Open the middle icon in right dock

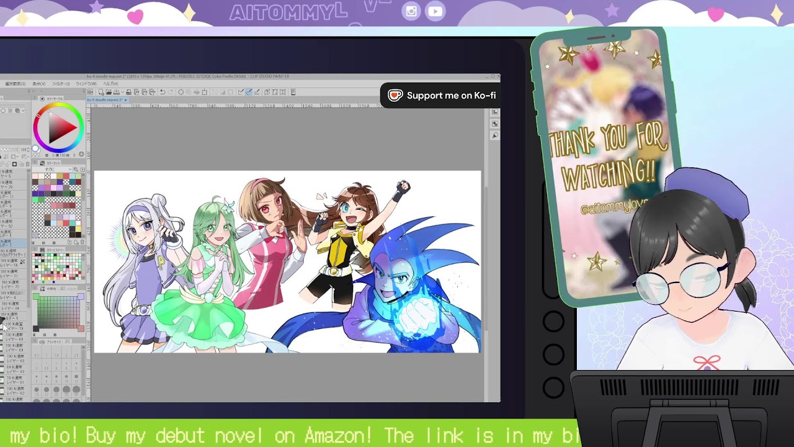point(495,124)
